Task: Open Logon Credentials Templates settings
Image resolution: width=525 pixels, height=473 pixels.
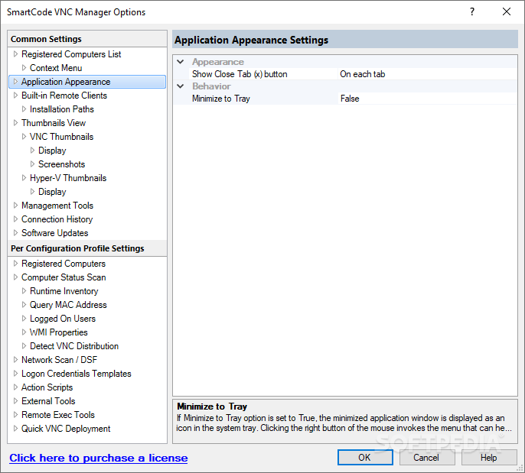Action: [x=77, y=374]
